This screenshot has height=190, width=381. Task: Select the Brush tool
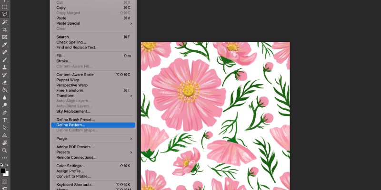(4, 60)
